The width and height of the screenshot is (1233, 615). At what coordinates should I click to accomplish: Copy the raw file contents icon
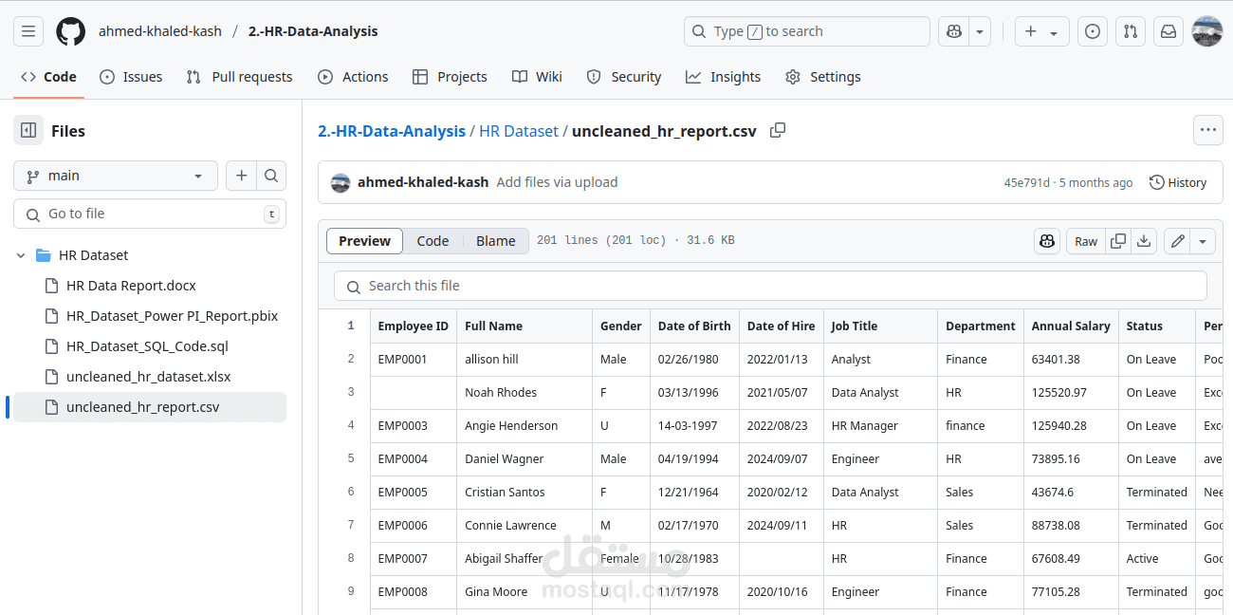point(1117,240)
